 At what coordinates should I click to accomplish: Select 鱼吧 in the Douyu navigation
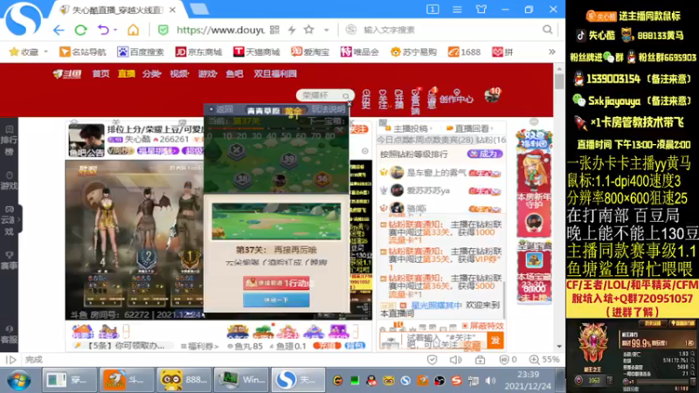234,73
